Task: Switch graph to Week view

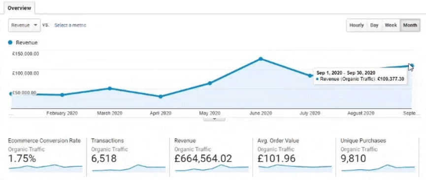Action: coord(391,25)
